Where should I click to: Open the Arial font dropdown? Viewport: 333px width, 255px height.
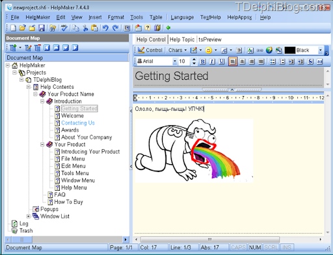tap(175, 62)
